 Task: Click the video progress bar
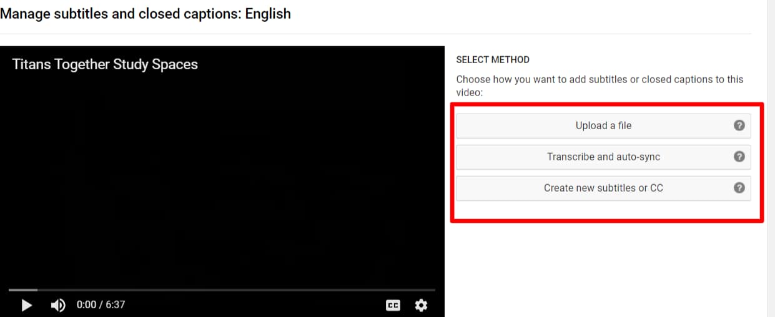[x=222, y=290]
